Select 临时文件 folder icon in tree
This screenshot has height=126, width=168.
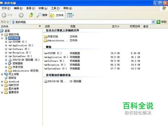coord(6,85)
